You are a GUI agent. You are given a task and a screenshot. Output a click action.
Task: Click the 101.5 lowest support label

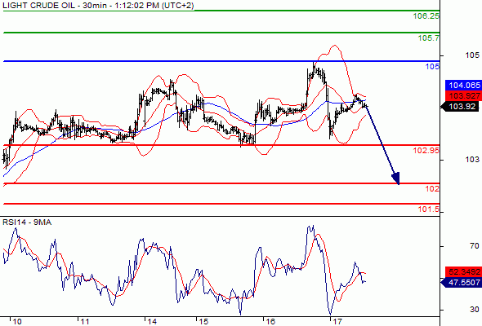pos(429,209)
